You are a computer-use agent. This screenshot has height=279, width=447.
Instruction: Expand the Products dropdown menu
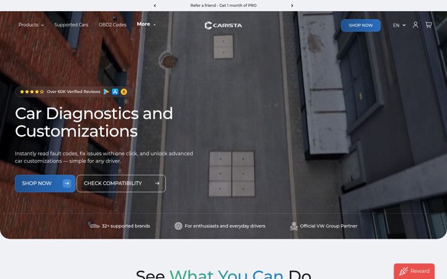click(31, 25)
